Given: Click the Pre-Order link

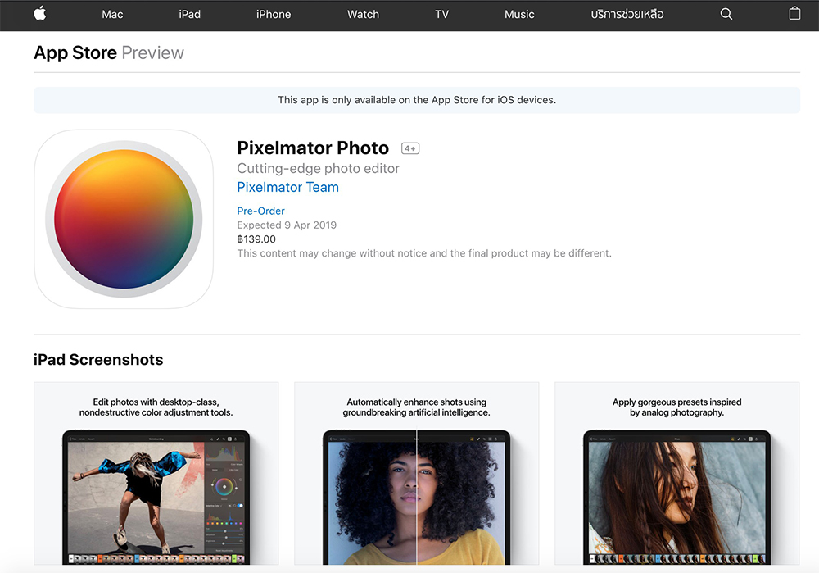Looking at the screenshot, I should tap(260, 211).
